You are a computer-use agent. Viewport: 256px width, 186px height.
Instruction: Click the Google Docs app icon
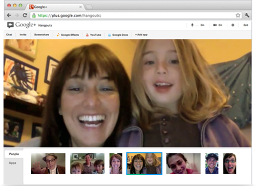coord(110,35)
